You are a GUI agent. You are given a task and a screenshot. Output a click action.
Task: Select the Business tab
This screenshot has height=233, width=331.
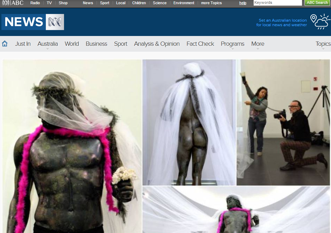(96, 44)
